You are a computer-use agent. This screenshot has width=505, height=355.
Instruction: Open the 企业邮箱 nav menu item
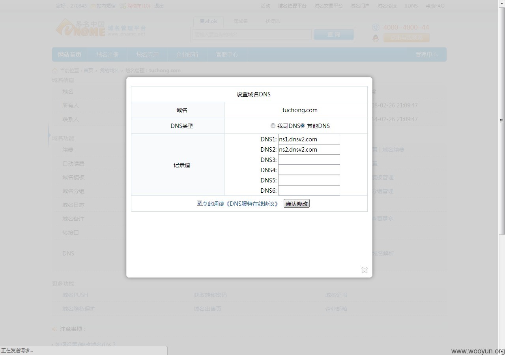coord(187,55)
